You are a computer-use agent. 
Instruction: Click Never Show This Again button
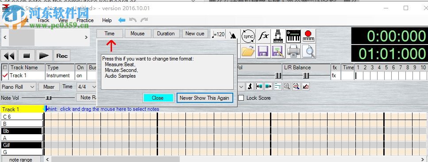coord(204,98)
